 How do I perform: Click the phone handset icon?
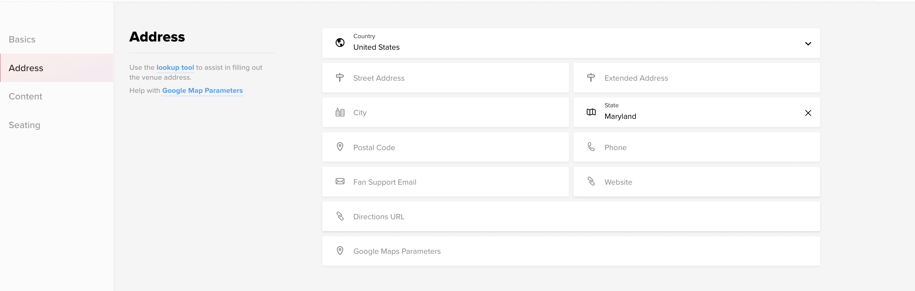point(591,147)
